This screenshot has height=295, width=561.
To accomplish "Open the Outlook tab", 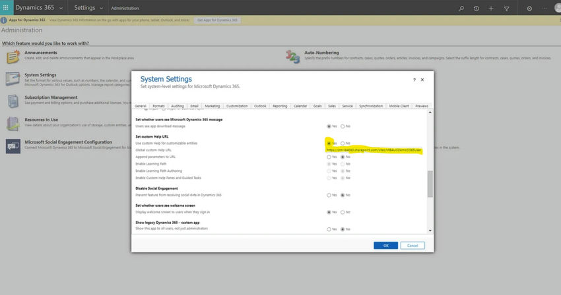I will click(260, 106).
